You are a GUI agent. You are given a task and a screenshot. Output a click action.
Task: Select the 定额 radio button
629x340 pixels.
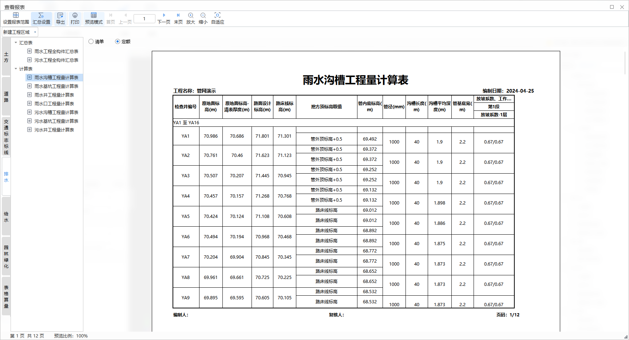tap(118, 41)
